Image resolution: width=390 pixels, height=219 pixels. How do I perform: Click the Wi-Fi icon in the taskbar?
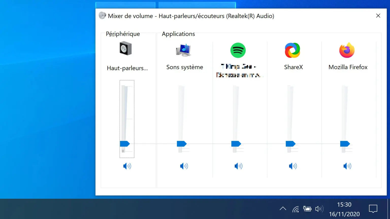click(295, 209)
